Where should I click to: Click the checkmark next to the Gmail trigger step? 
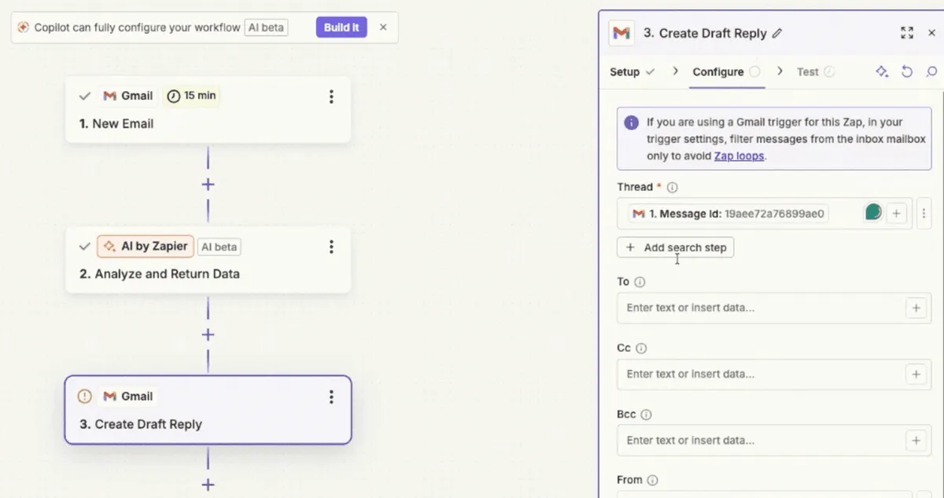click(84, 96)
